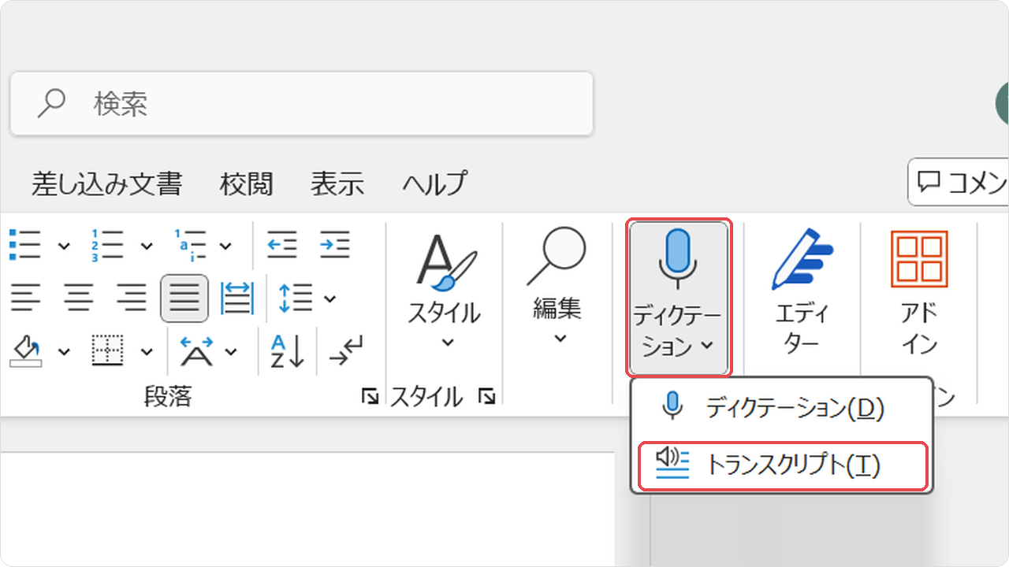The width and height of the screenshot is (1009, 567).
Task: Choose ディクテーション(D) from dropdown menu
Action: (x=781, y=408)
